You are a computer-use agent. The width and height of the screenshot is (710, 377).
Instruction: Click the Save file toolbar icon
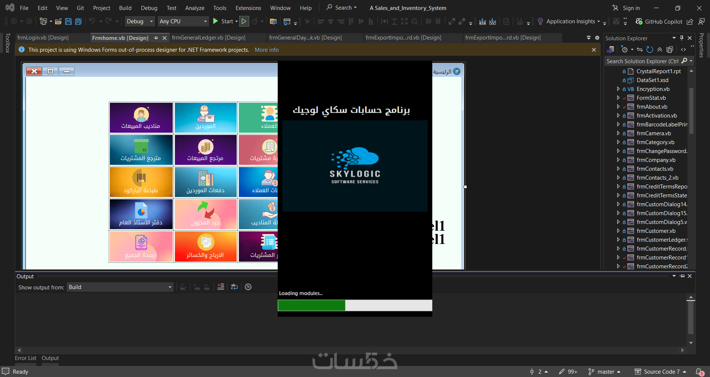pos(68,21)
